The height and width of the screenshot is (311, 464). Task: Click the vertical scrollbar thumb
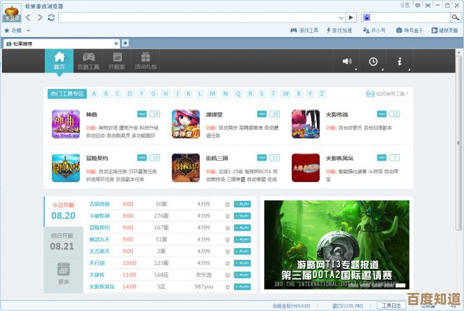[x=458, y=143]
